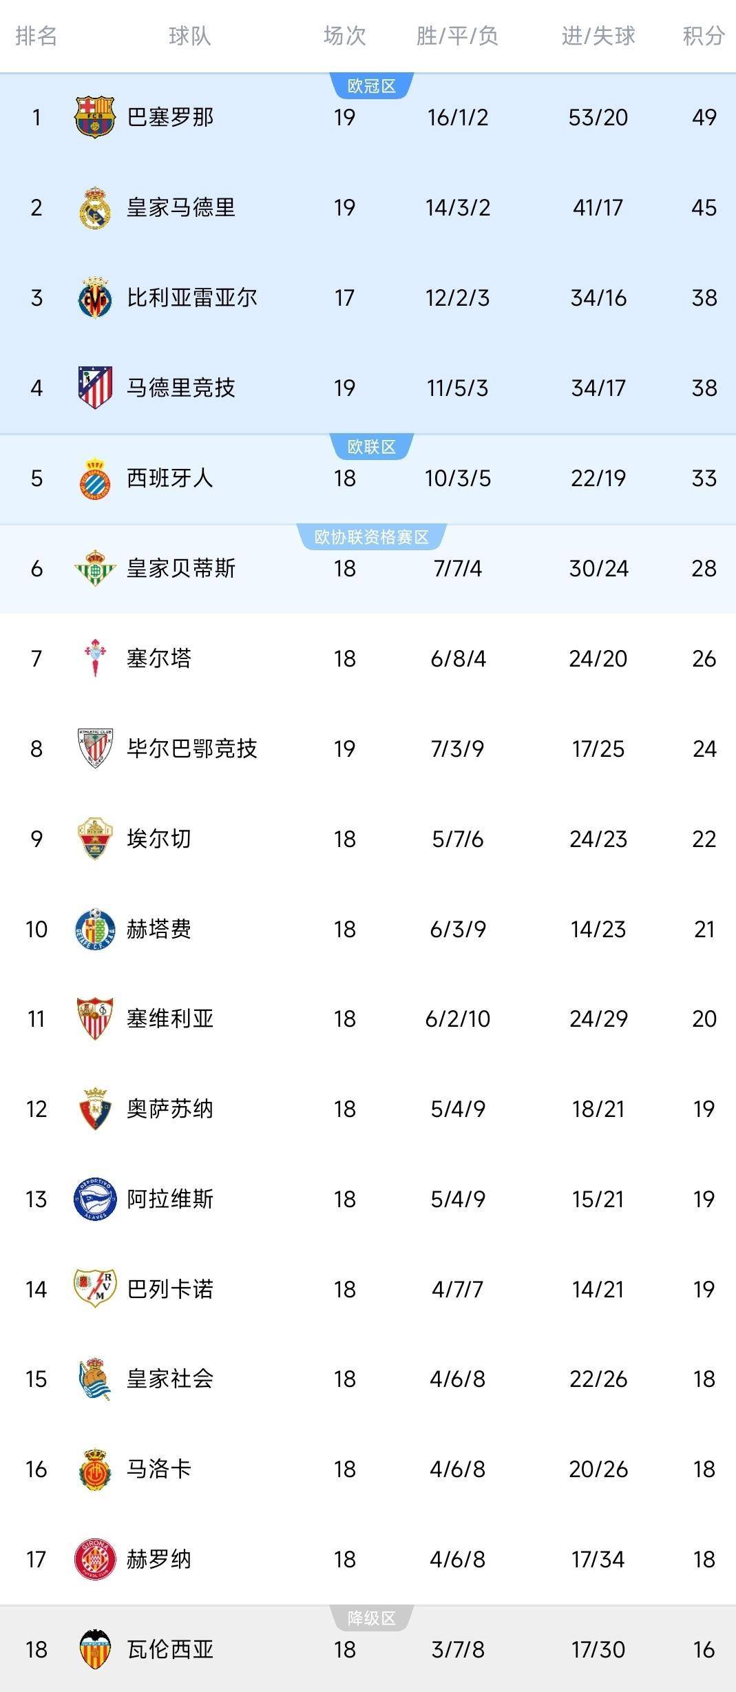Click the Villarreal club crest
736x1692 pixels.
coord(94,297)
